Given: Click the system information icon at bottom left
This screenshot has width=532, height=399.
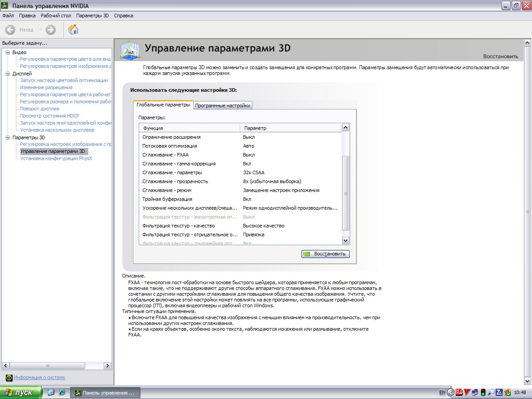Looking at the screenshot, I should [9, 378].
